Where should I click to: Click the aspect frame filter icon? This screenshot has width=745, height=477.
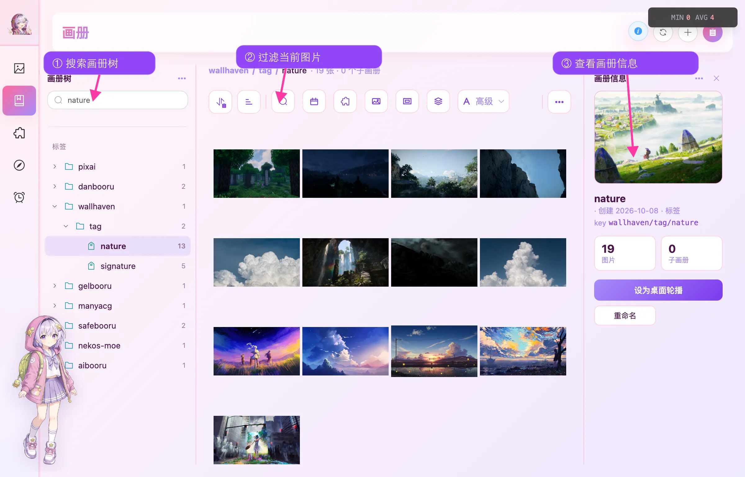point(407,102)
